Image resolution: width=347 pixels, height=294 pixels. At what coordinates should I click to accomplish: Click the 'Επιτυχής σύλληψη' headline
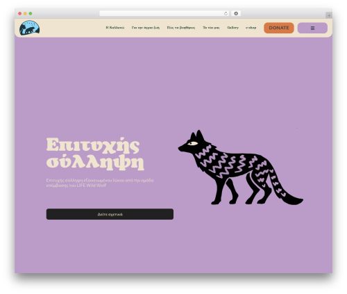click(x=95, y=154)
